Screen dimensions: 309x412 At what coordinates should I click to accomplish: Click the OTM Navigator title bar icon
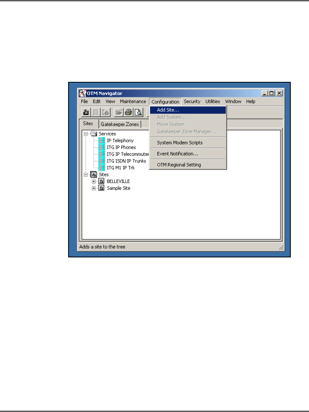point(83,93)
